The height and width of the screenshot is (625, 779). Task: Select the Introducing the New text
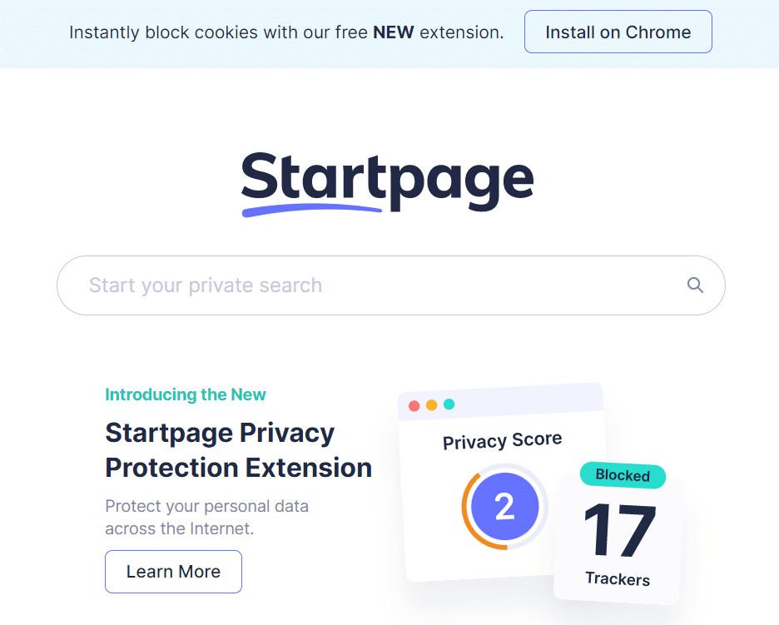point(186,394)
